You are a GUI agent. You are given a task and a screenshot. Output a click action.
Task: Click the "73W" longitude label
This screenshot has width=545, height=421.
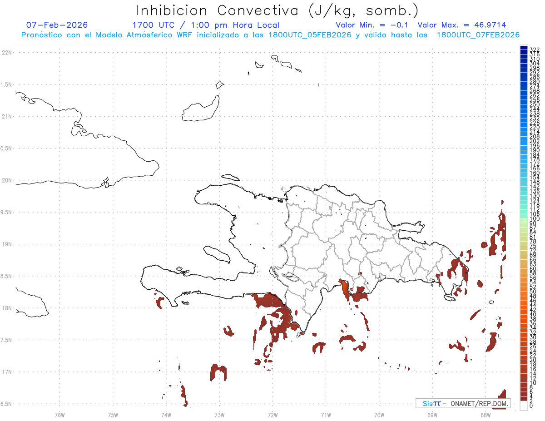click(x=219, y=414)
